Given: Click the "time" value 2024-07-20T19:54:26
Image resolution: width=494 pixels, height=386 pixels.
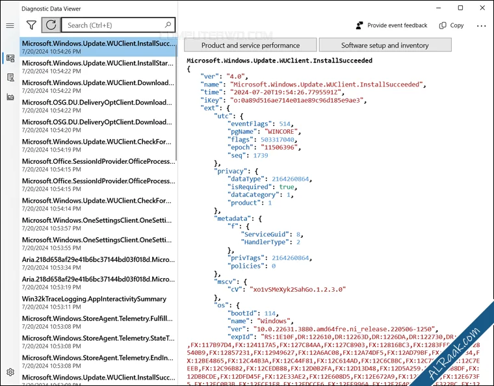Looking at the screenshot, I should click(285, 92).
